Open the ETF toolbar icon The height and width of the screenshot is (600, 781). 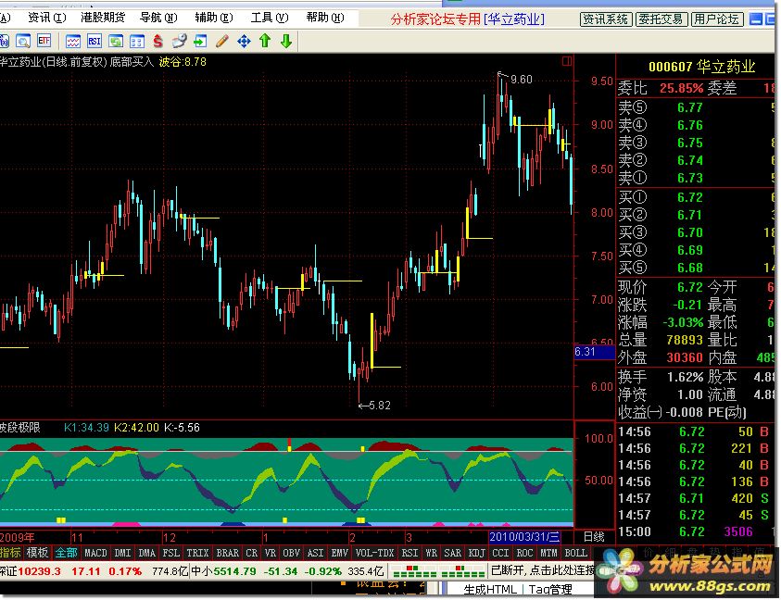pyautogui.click(x=44, y=41)
